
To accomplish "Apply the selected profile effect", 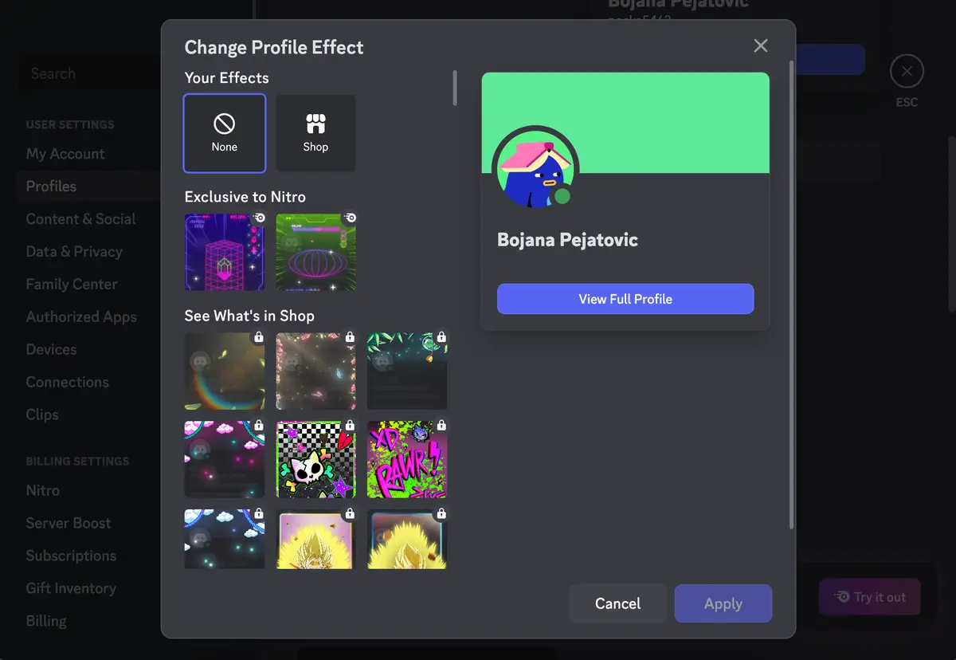I will coord(723,603).
